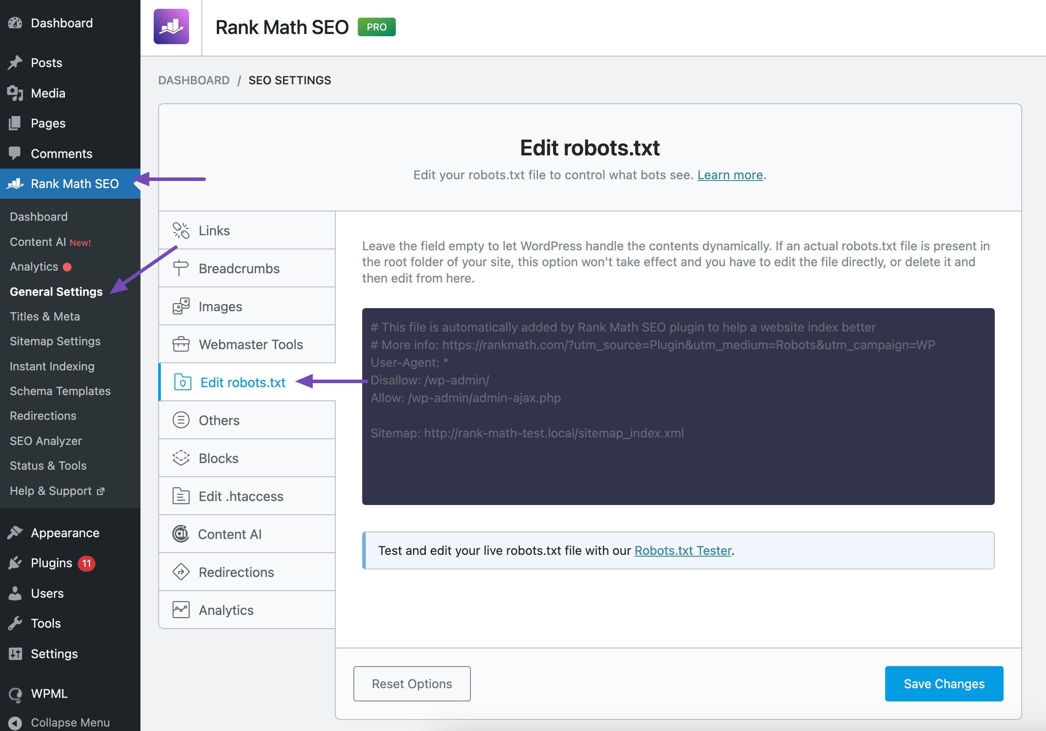Select the Rank Math SEO sidebar menu

[70, 184]
